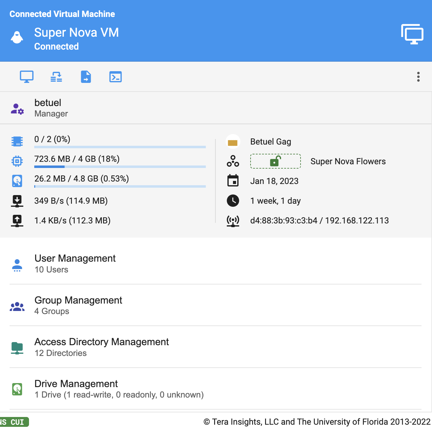Click the manager user gear icon
The height and width of the screenshot is (429, 432).
point(17,109)
